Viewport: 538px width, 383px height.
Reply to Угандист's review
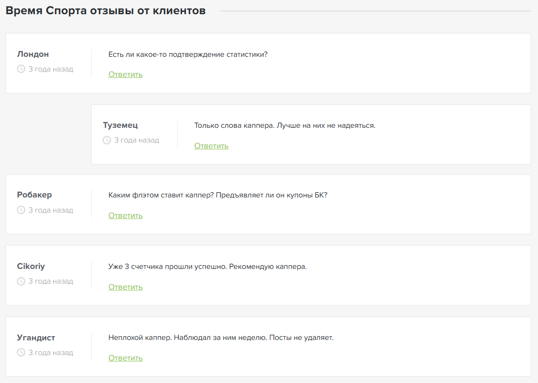125,358
